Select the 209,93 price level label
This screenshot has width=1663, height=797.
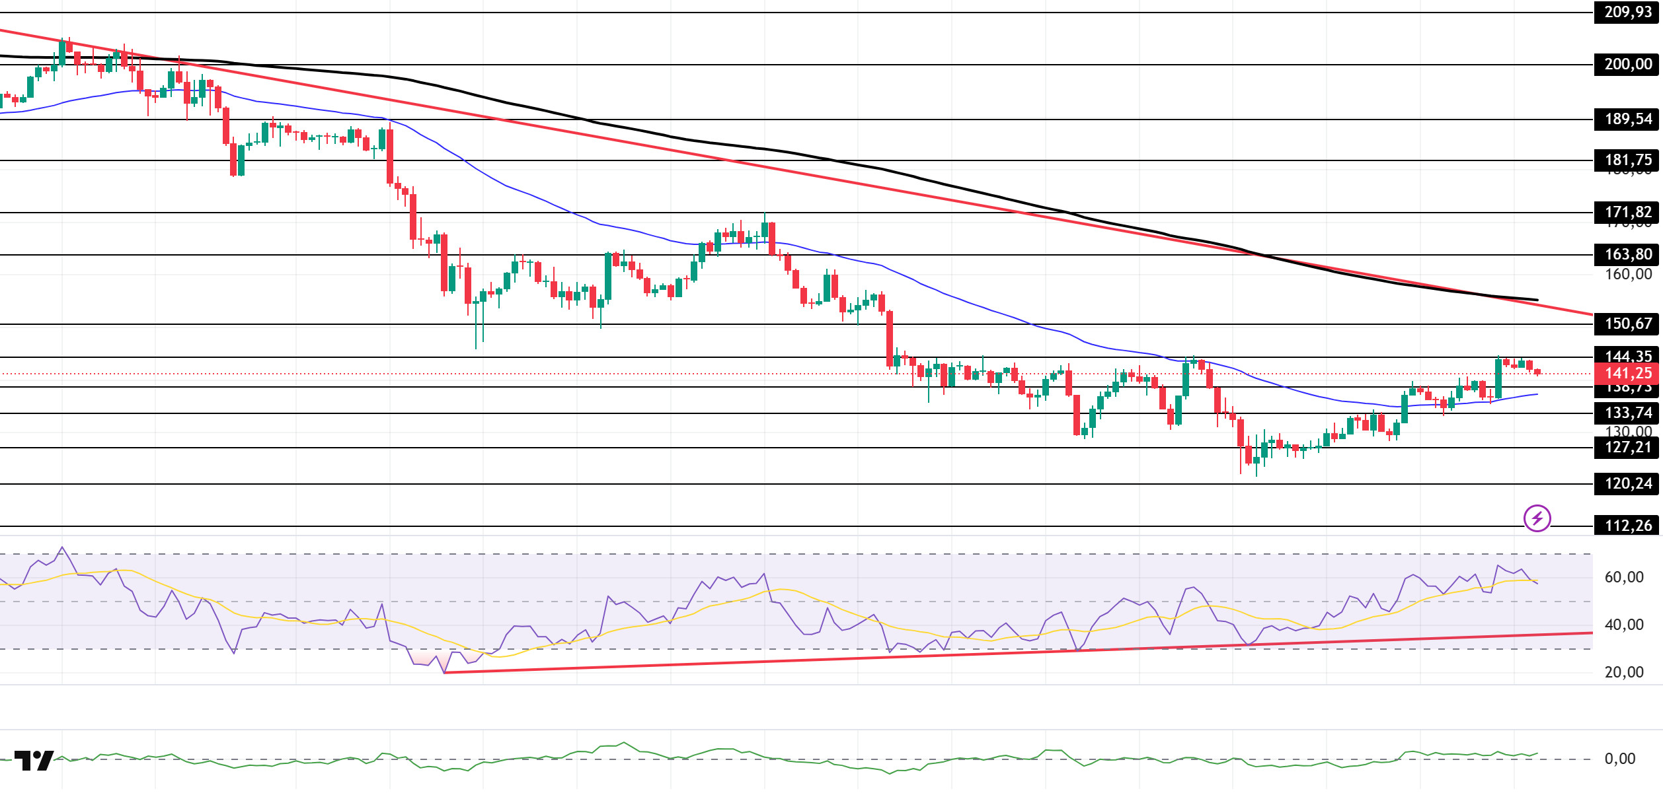(x=1627, y=13)
